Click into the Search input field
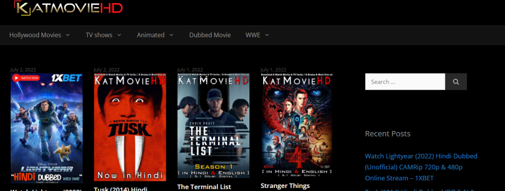 [x=405, y=82]
